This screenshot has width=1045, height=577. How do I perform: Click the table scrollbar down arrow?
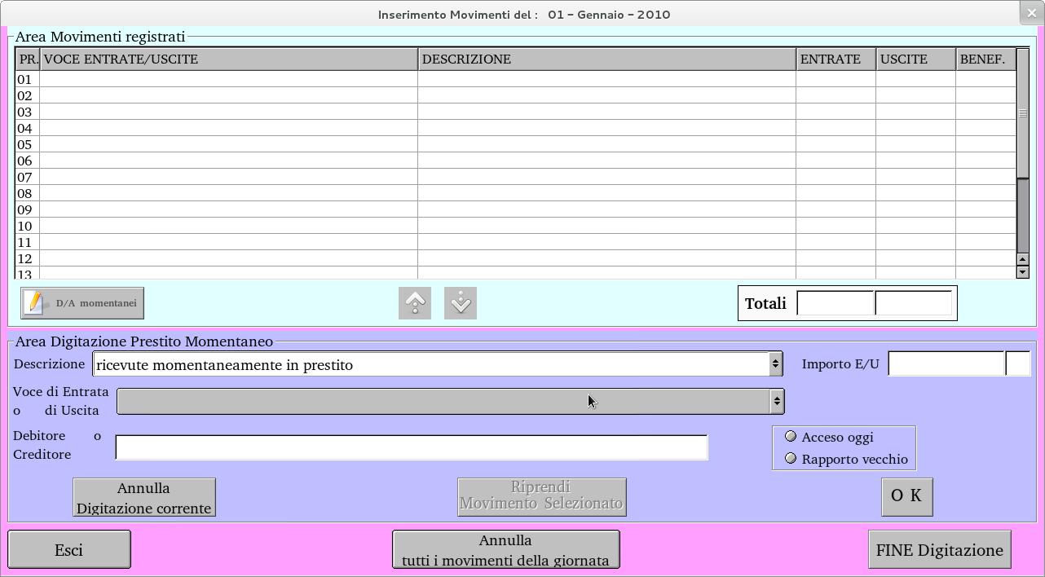(x=1023, y=272)
